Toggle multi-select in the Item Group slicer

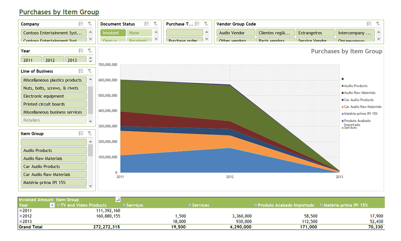click(x=81, y=133)
